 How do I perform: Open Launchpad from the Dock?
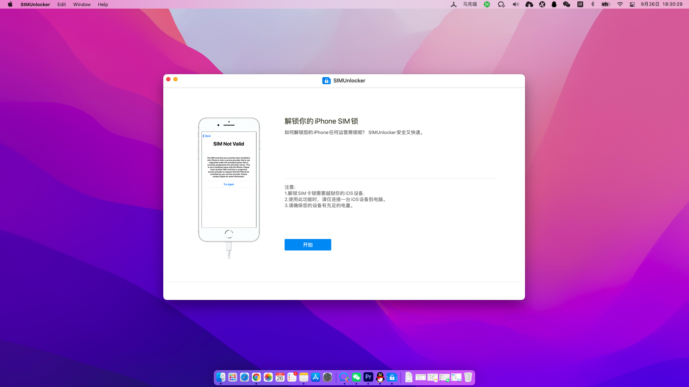233,377
